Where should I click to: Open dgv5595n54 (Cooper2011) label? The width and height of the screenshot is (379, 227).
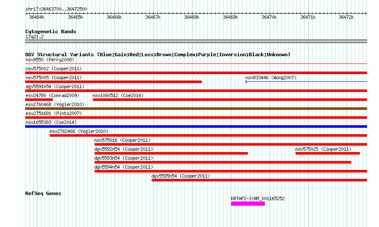coord(181,176)
